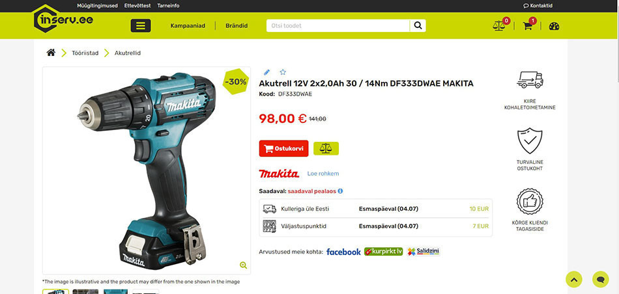
Task: Click availability info icon
Action: 340,191
